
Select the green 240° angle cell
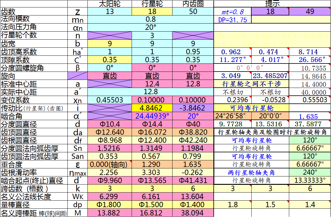[310, 172]
